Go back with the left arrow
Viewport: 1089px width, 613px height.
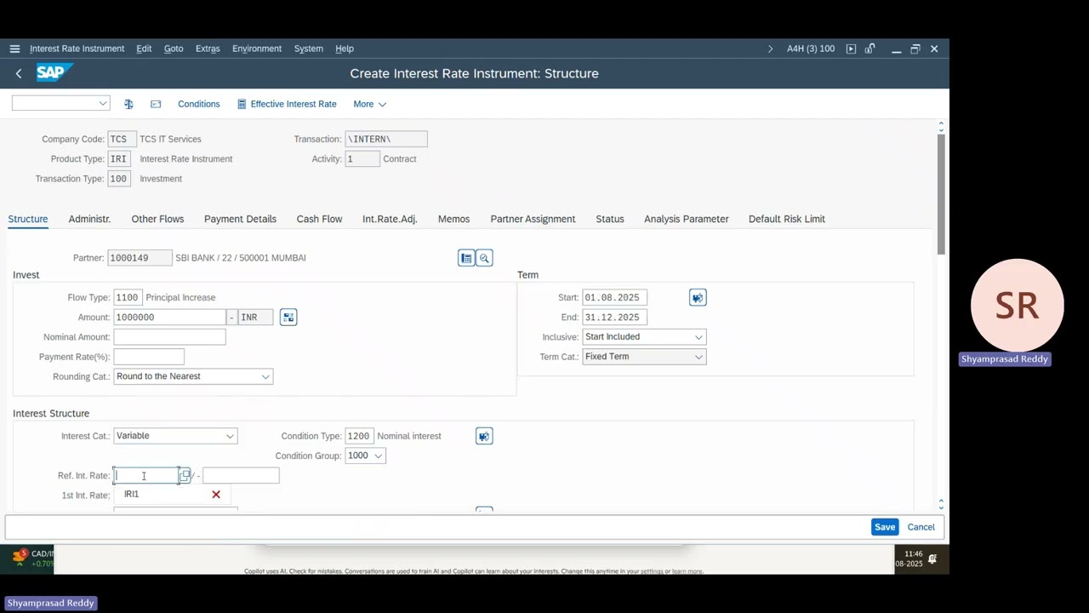point(19,73)
